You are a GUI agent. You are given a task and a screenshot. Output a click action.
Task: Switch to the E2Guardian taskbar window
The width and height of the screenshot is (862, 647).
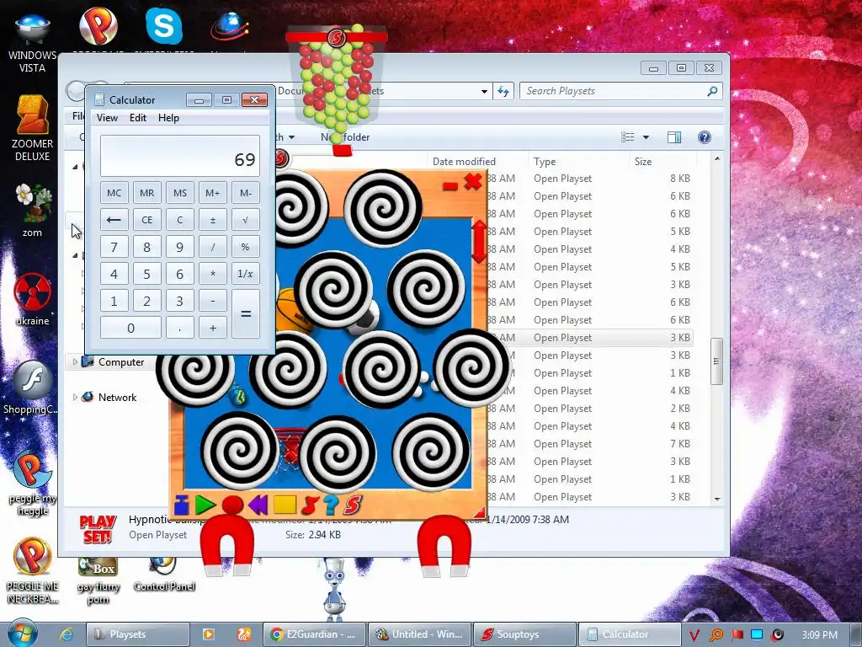[315, 634]
